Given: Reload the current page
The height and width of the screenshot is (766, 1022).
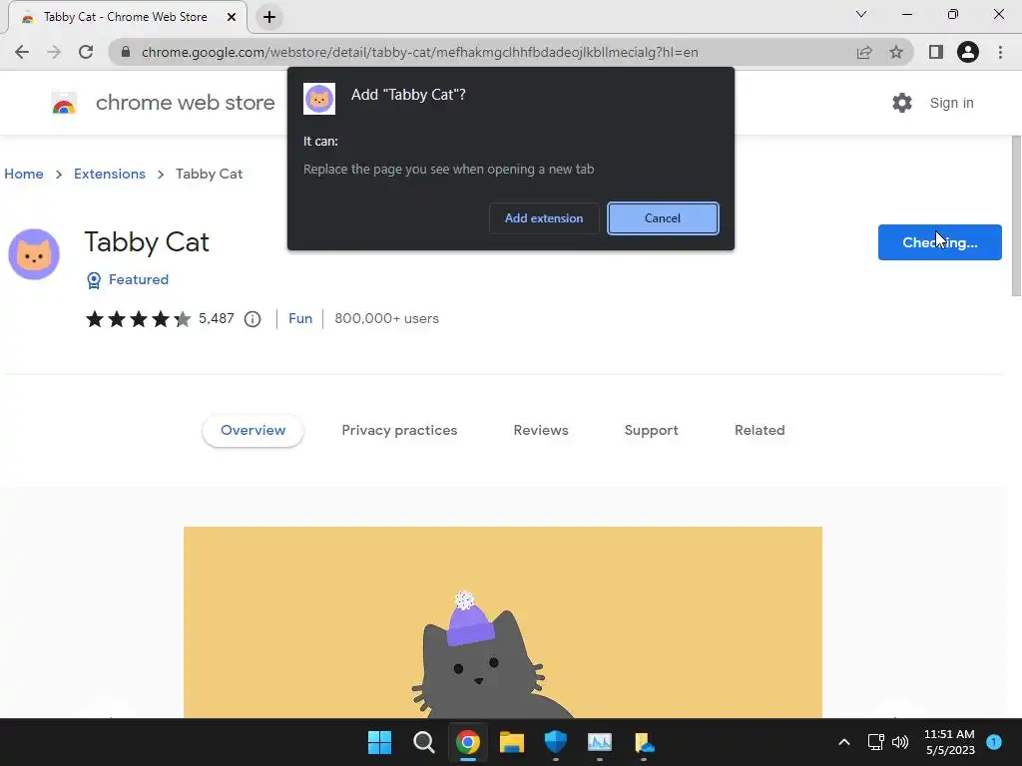Looking at the screenshot, I should (x=86, y=52).
